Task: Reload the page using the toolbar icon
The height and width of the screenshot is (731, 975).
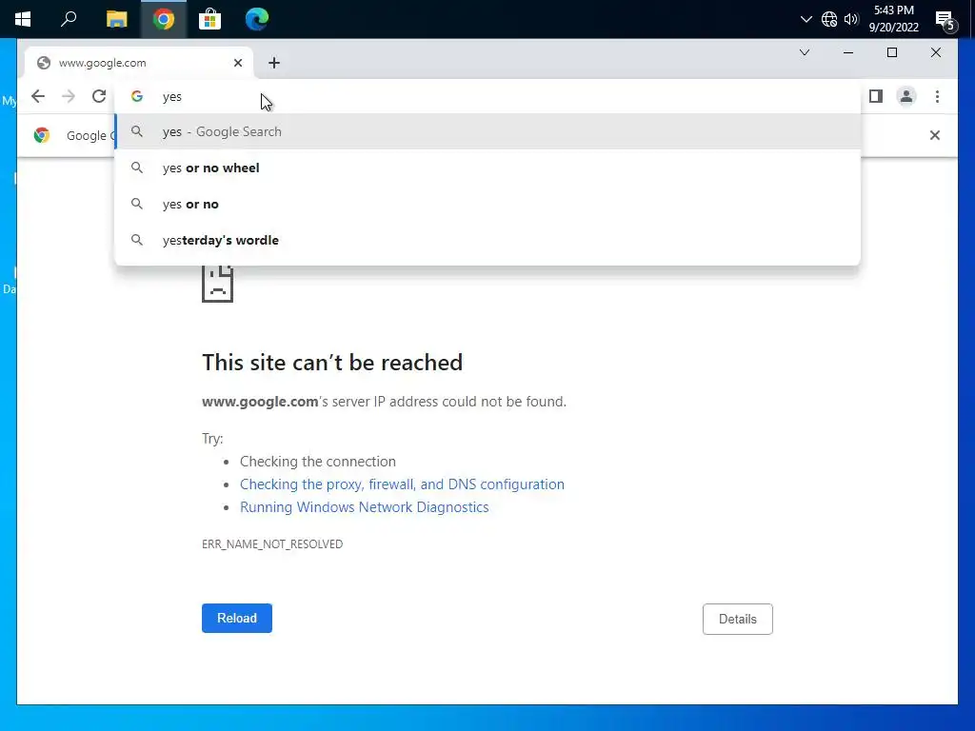Action: pyautogui.click(x=99, y=96)
